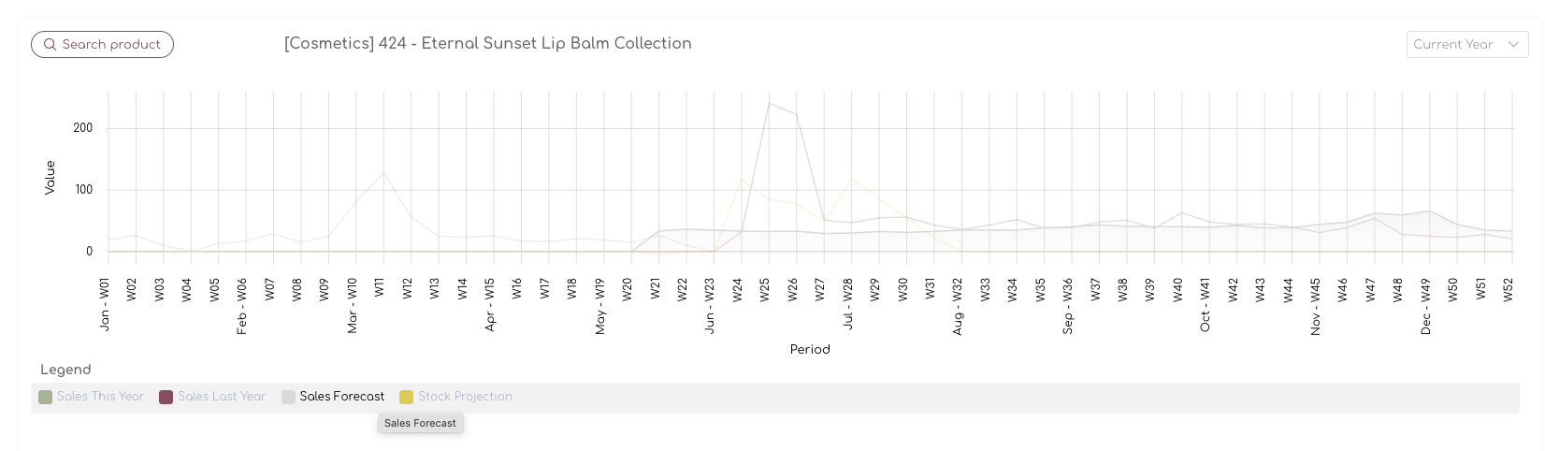Click the Legend heading text
1545x451 pixels.
point(65,370)
